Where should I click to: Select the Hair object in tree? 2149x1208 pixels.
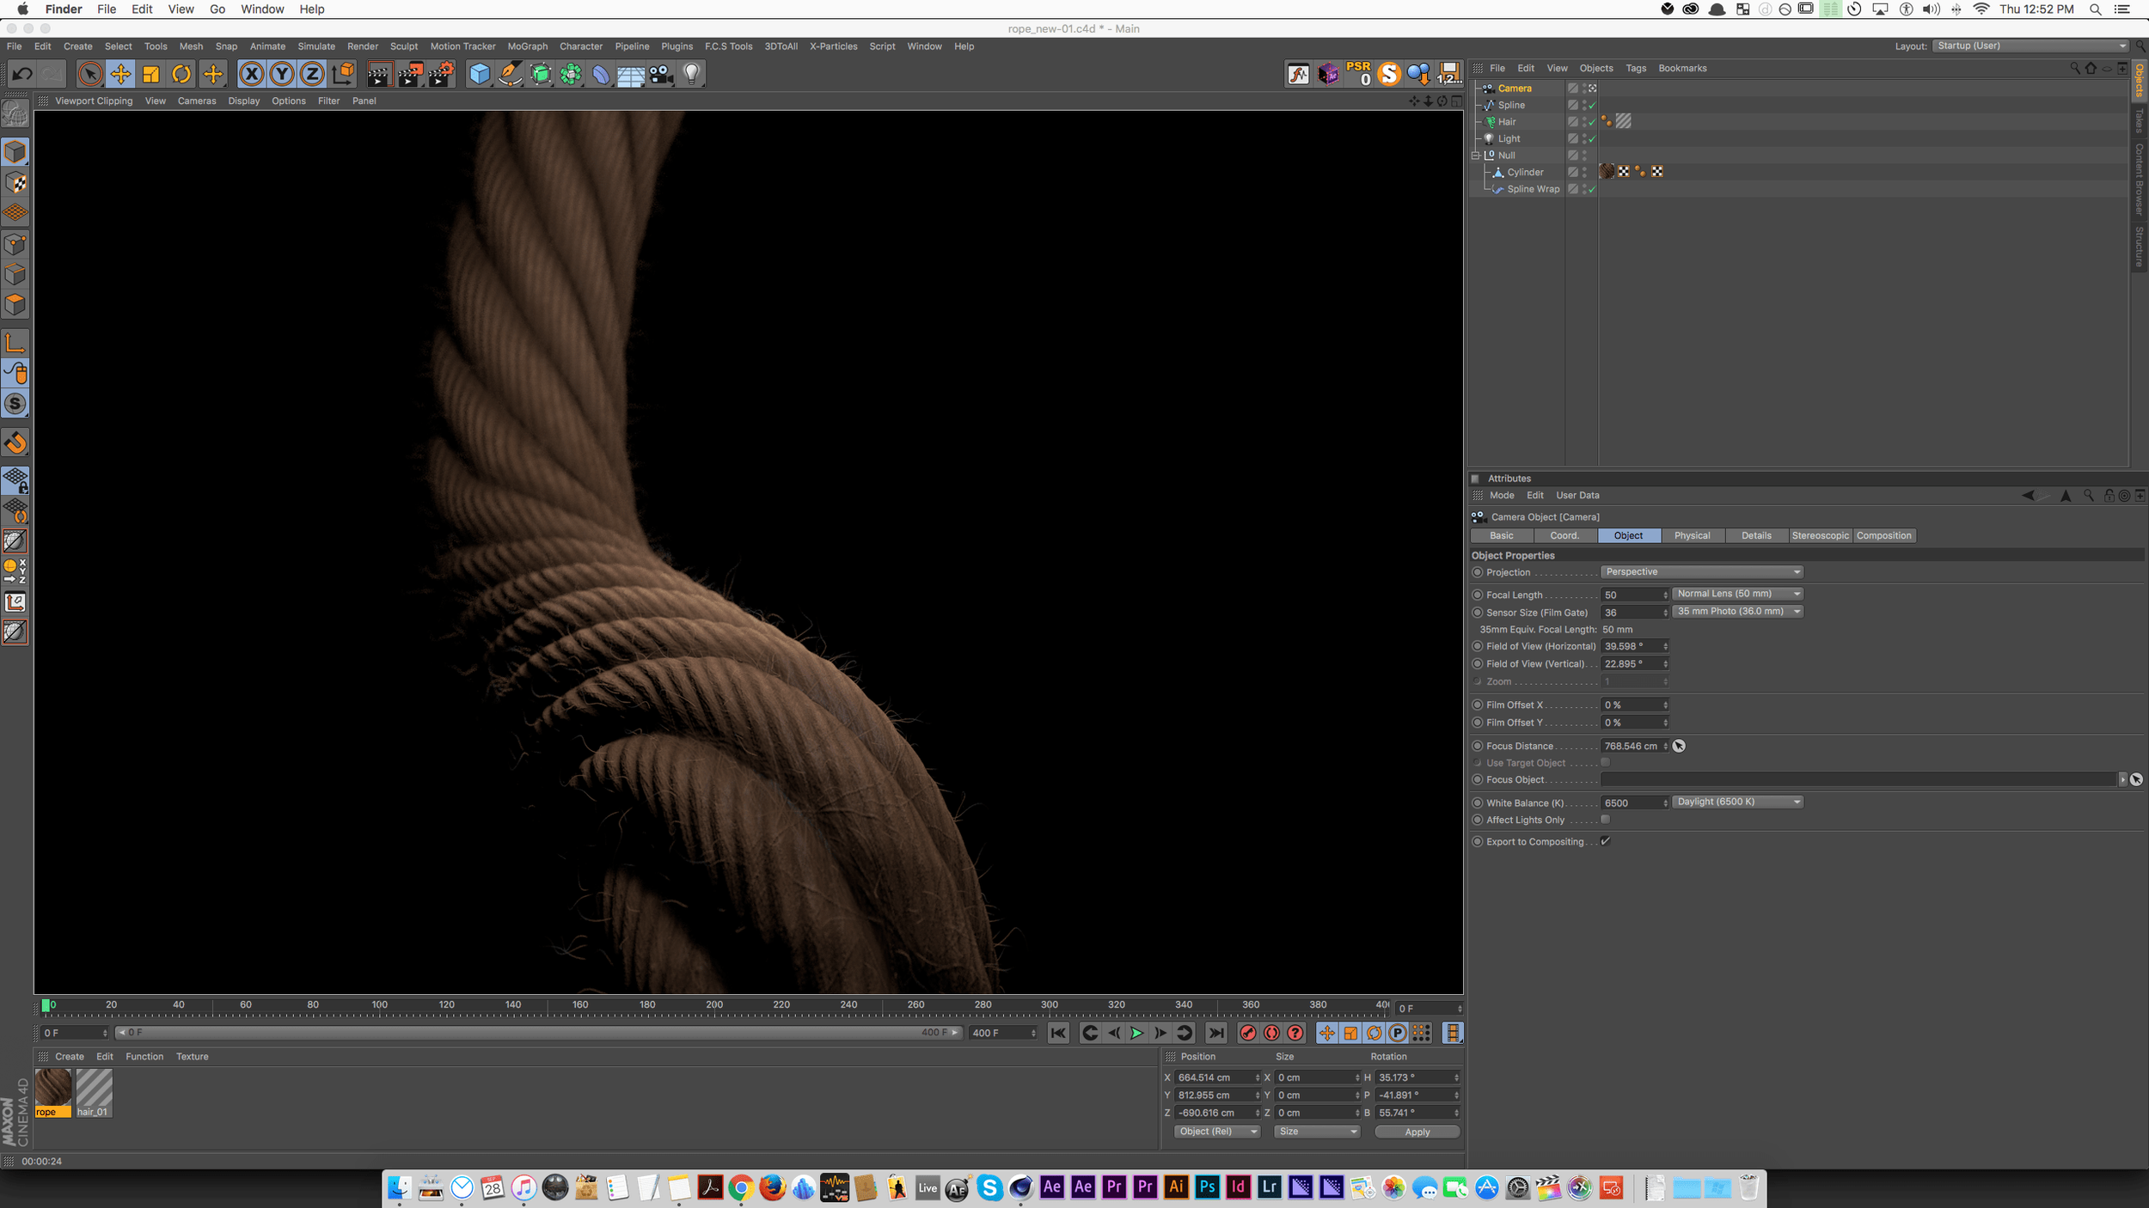click(1507, 122)
